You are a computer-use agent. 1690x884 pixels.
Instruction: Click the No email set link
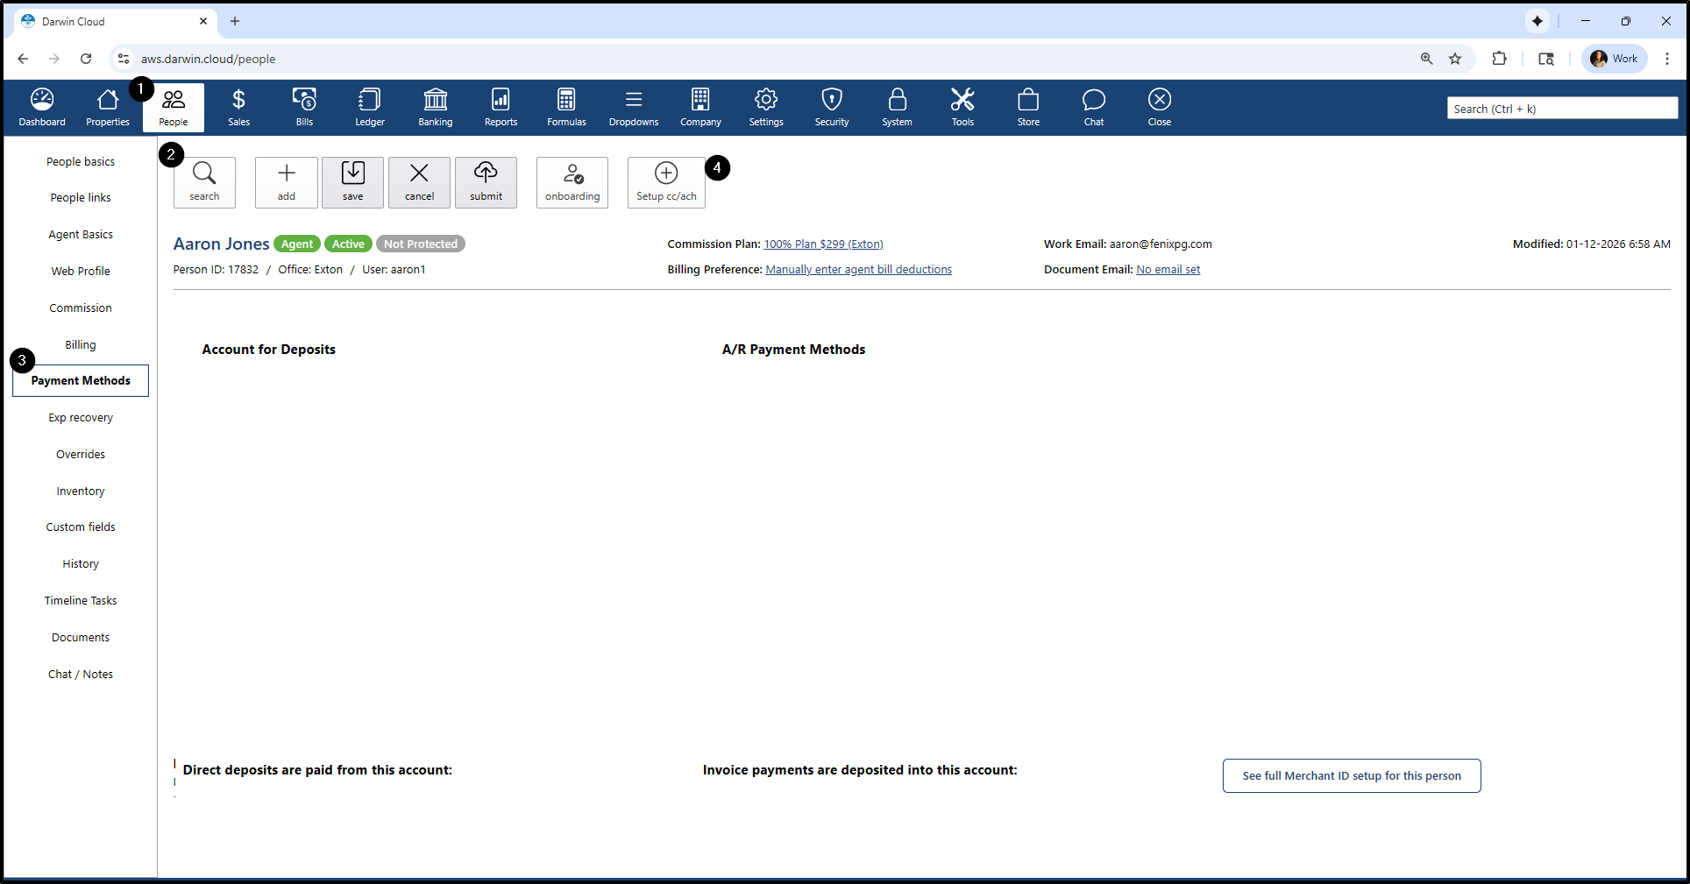click(1168, 270)
